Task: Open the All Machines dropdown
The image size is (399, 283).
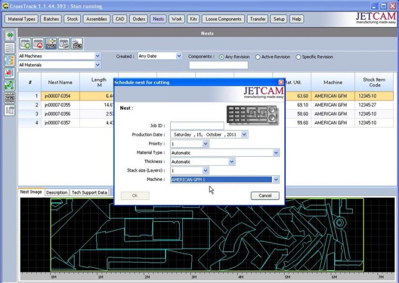Action: [97, 56]
